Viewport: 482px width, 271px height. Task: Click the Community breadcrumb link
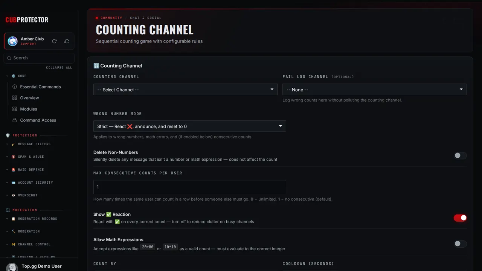[x=111, y=18]
